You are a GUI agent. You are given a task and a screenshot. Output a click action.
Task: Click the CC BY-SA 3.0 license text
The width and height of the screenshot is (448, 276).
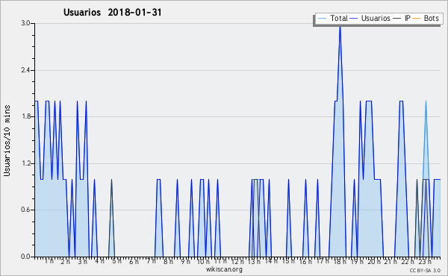click(425, 270)
